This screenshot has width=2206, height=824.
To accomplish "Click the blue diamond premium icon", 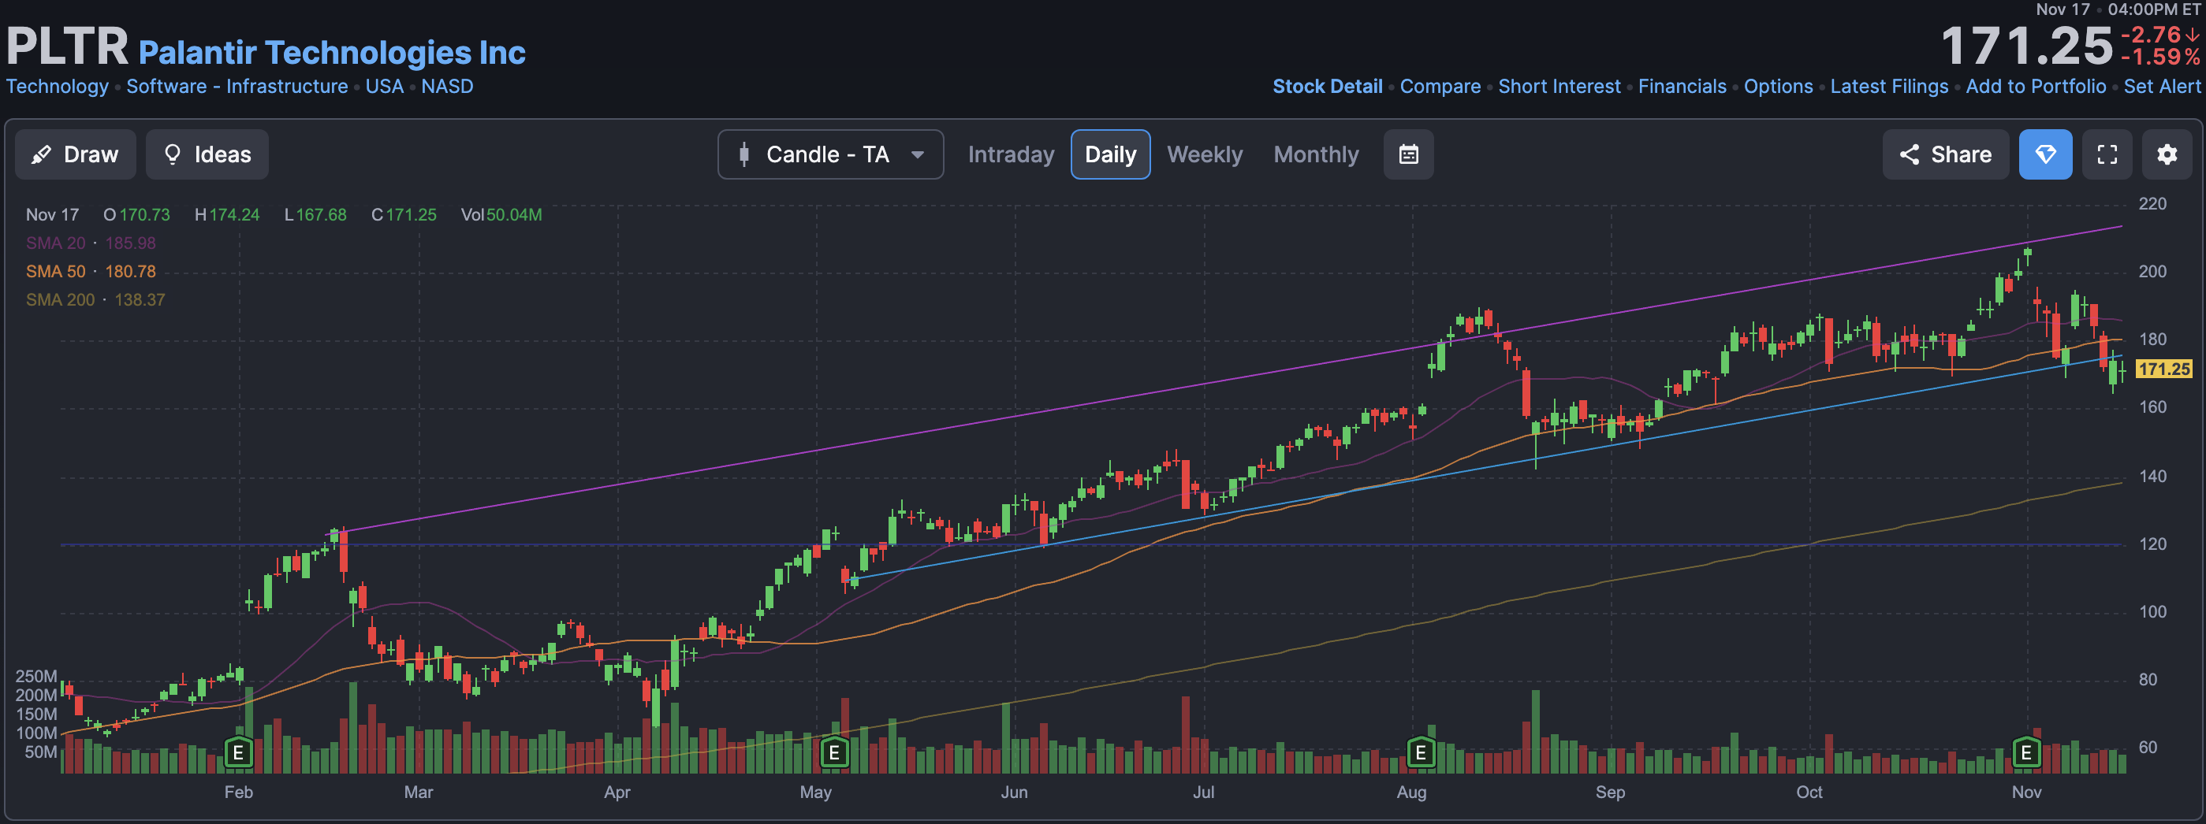I will (x=2045, y=154).
